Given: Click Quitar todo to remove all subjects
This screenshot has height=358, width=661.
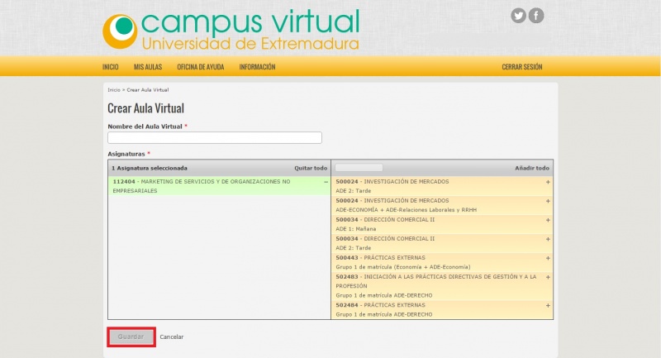Looking at the screenshot, I should [311, 168].
